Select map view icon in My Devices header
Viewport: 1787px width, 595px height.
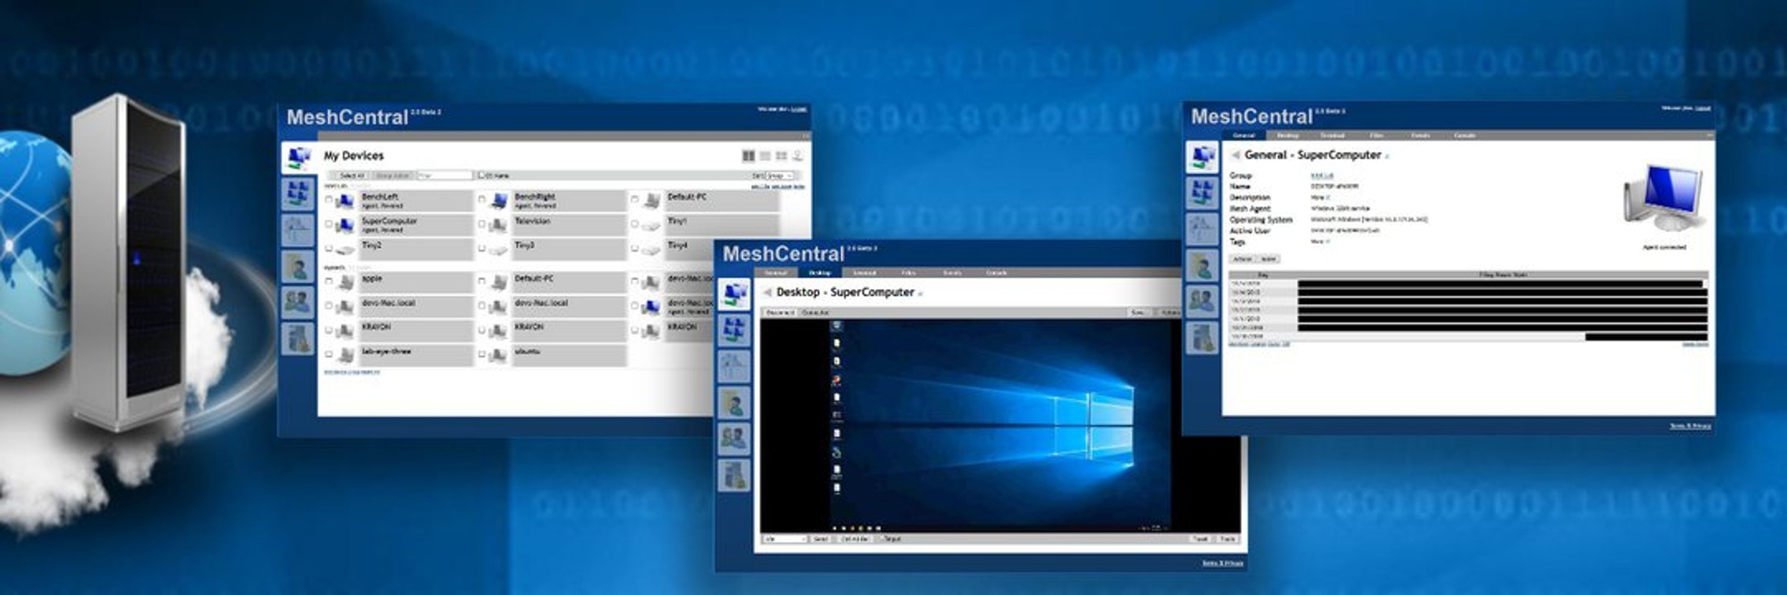pyautogui.click(x=798, y=156)
